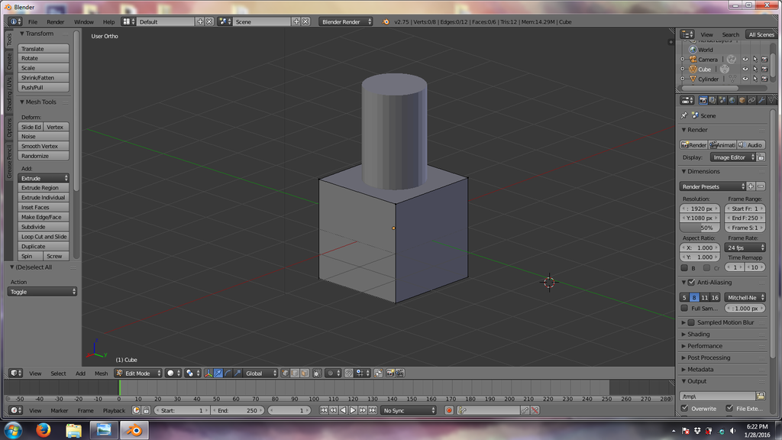782x440 pixels.
Task: Select the Object properties cube icon
Action: point(742,100)
